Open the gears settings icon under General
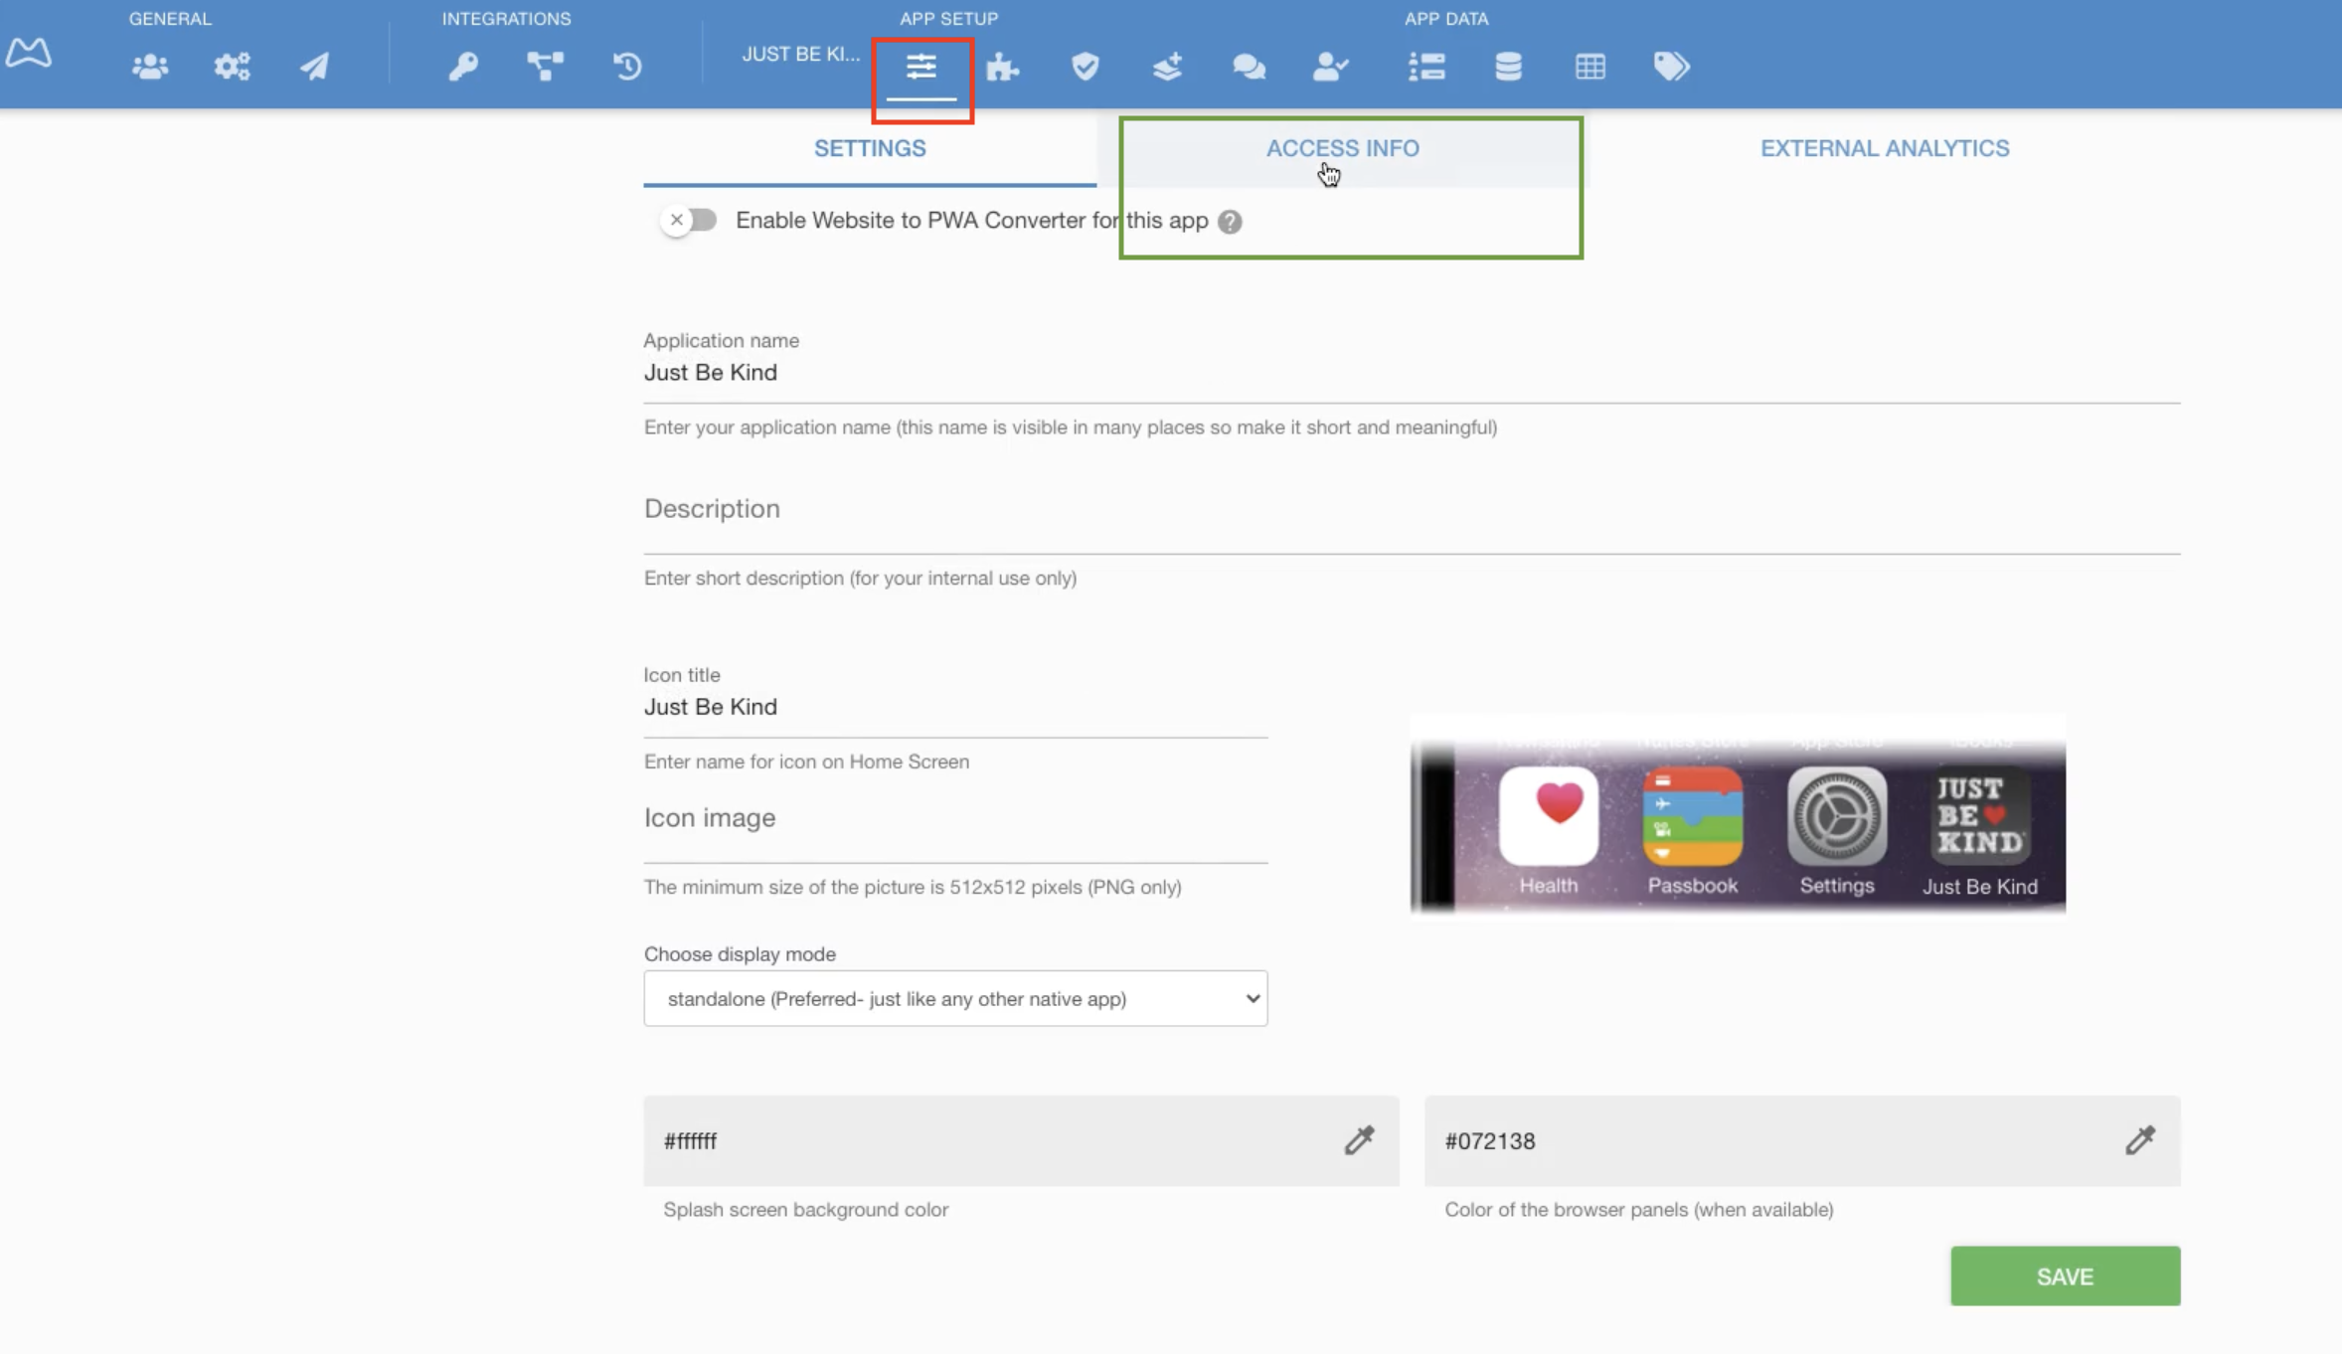2342x1354 pixels. (x=233, y=67)
